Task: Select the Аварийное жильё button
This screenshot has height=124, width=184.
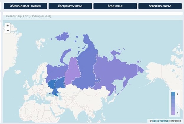Action: point(160,6)
